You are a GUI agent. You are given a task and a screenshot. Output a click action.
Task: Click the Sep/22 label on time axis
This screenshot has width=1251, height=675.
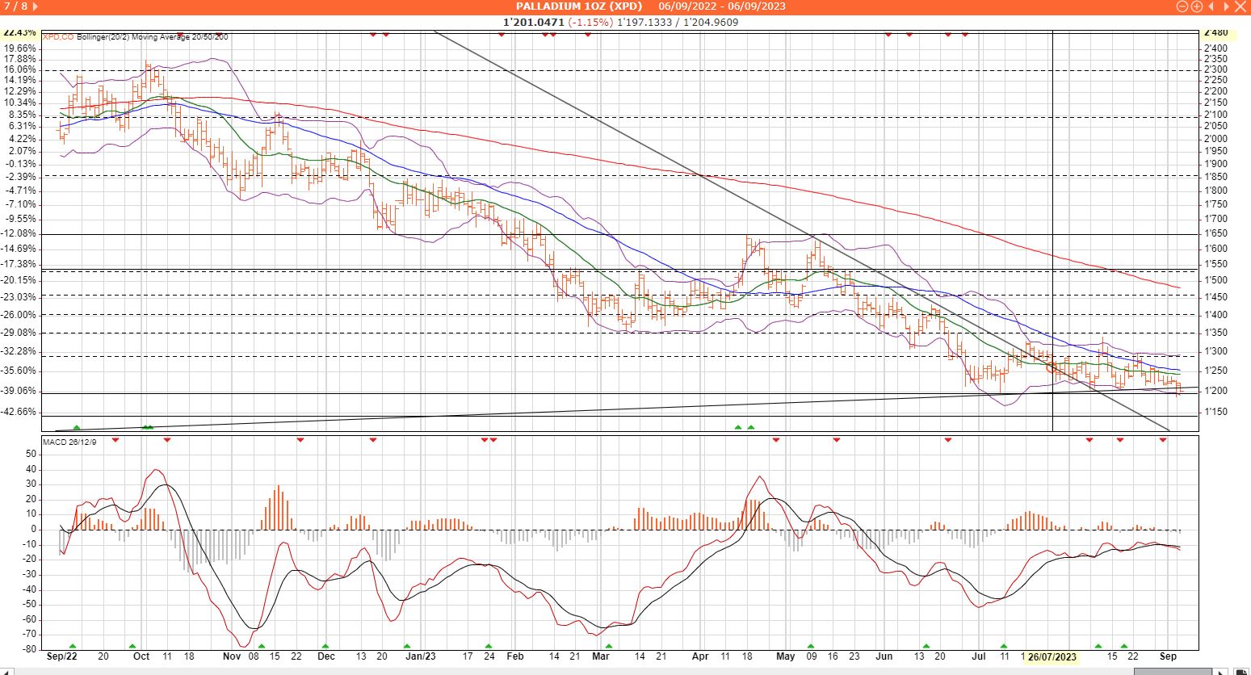pos(62,657)
